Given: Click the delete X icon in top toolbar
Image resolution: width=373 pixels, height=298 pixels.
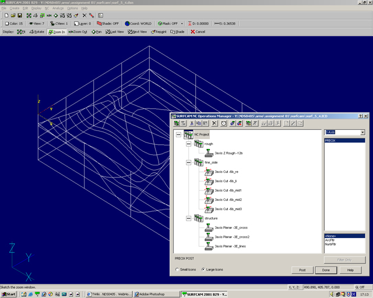Looking at the screenshot, I should 85,16.
